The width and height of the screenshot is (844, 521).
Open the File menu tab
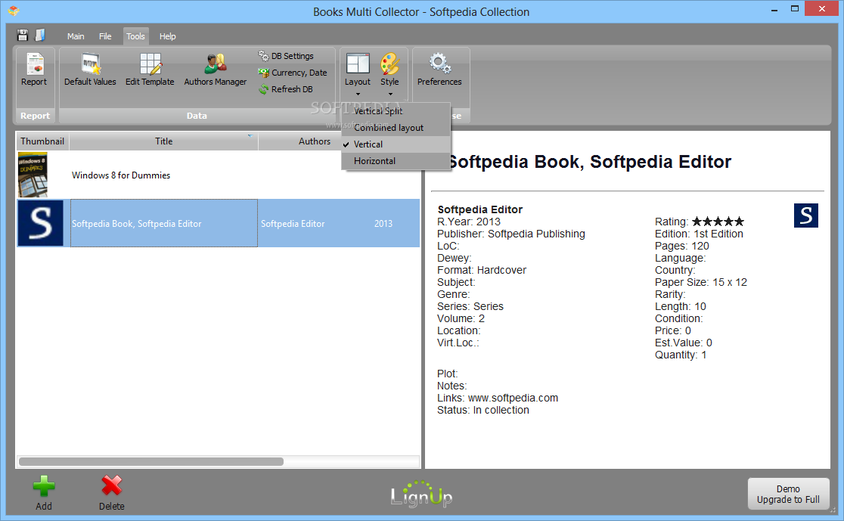tap(105, 36)
